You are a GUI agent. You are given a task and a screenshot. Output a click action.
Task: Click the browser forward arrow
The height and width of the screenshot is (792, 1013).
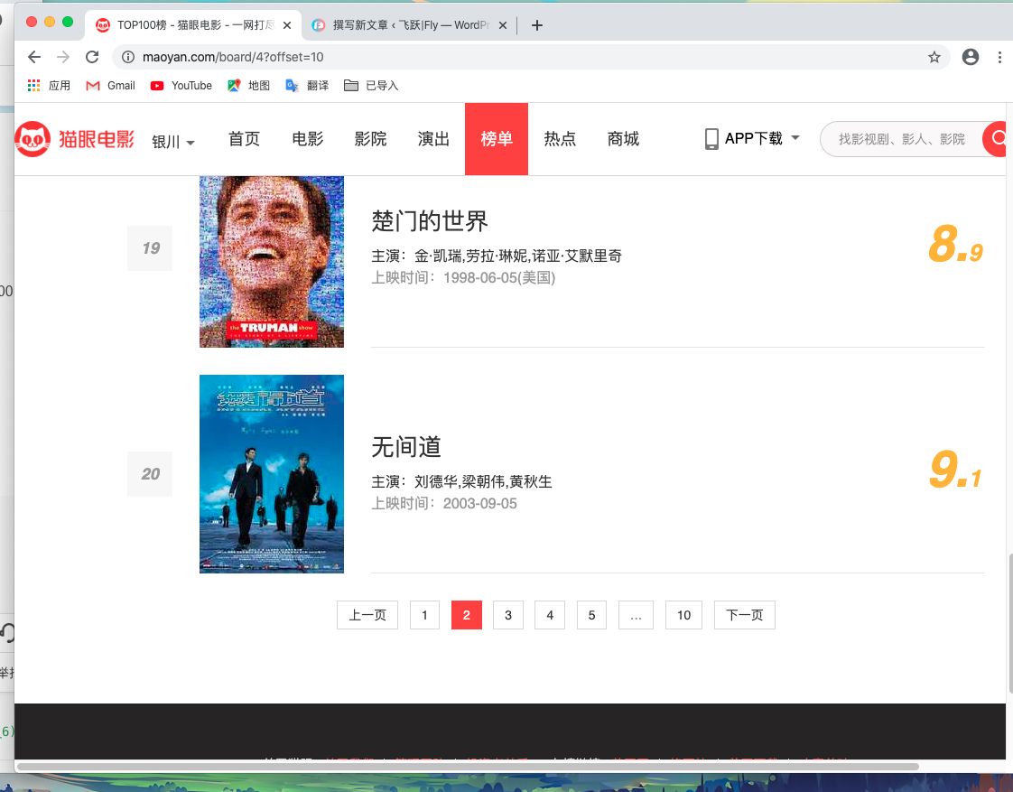(62, 57)
